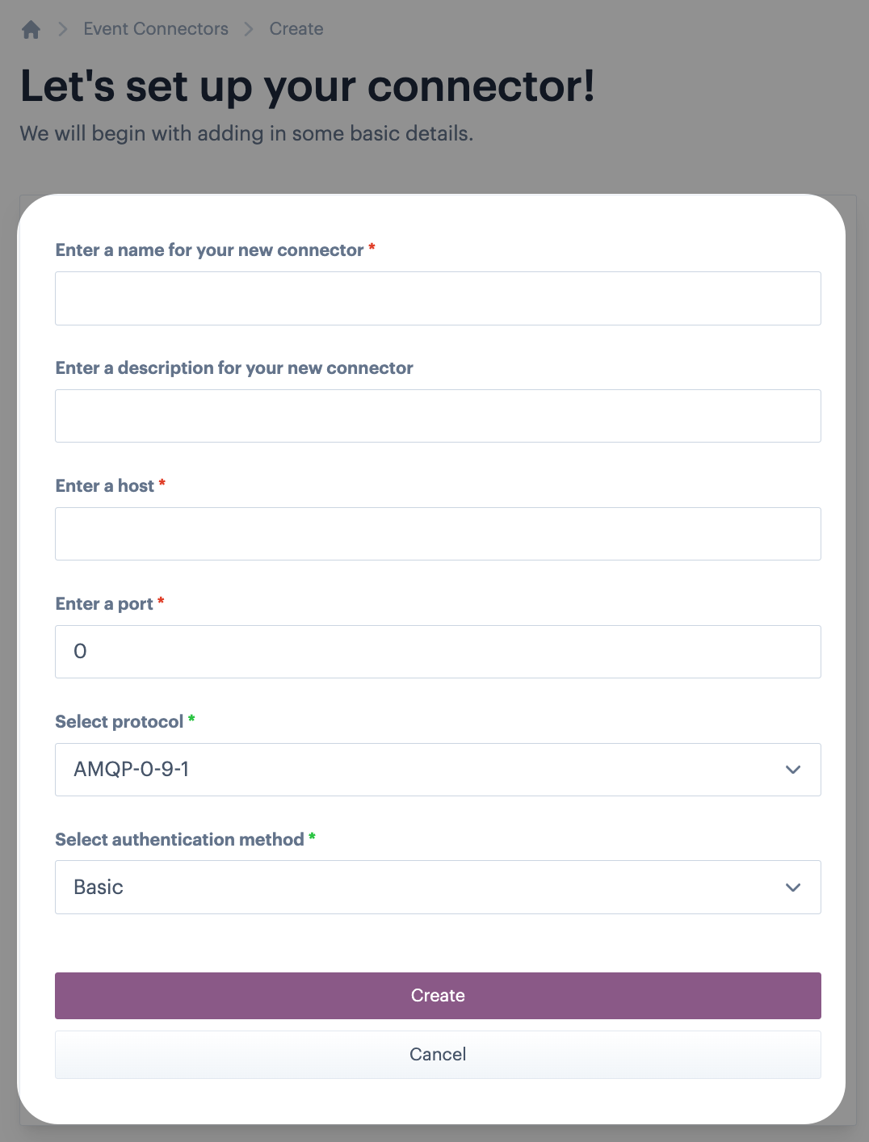This screenshot has width=869, height=1142.
Task: Focus the connector description input field
Action: pos(438,416)
